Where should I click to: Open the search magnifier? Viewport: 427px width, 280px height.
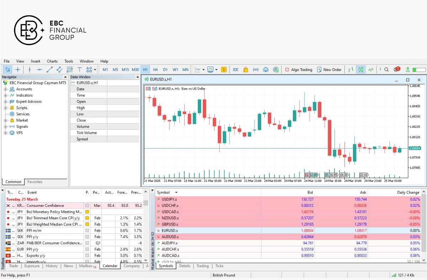(x=386, y=70)
